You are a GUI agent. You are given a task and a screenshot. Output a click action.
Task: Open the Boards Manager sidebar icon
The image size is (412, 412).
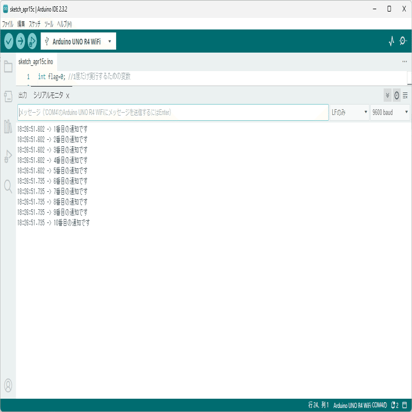(8, 96)
